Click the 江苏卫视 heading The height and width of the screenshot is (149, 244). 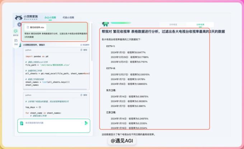click(111, 112)
